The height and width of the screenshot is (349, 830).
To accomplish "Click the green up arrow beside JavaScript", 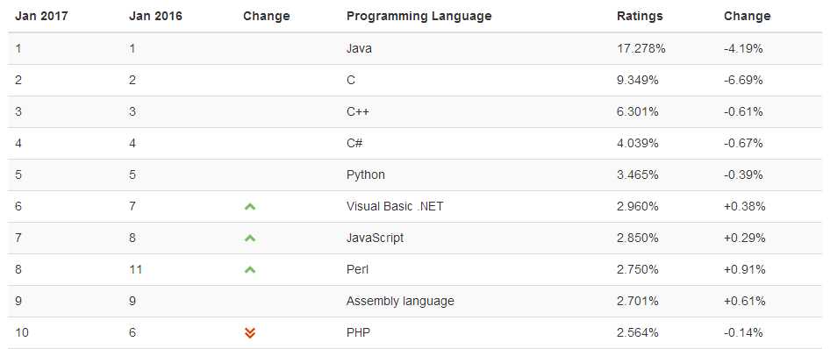I will [x=250, y=239].
